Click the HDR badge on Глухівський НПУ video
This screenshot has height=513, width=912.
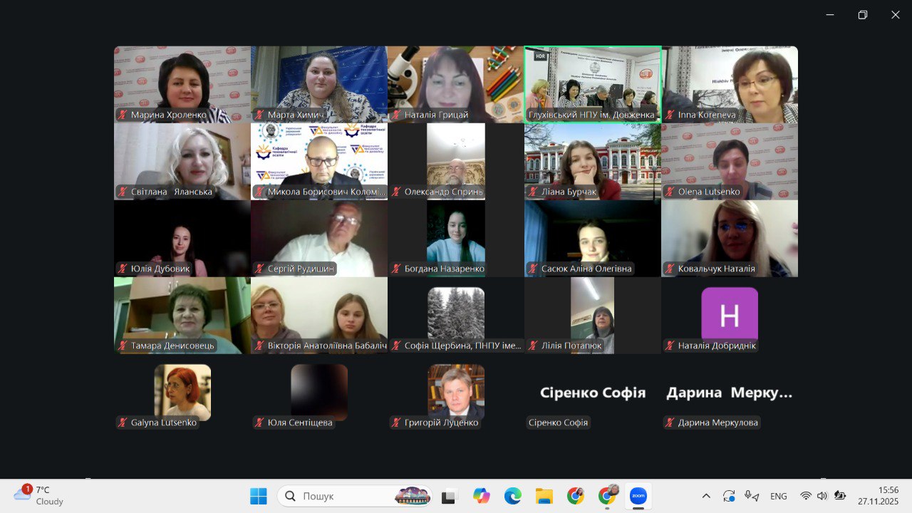[x=540, y=56]
